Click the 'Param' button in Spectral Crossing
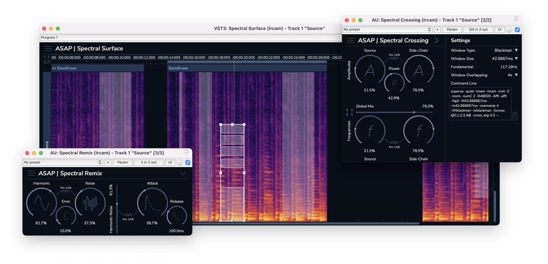548x264 pixels. (x=452, y=29)
